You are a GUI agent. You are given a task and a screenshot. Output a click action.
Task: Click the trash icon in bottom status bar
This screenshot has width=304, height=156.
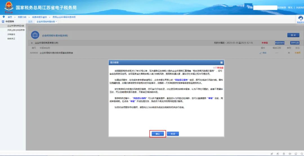(x=284, y=154)
